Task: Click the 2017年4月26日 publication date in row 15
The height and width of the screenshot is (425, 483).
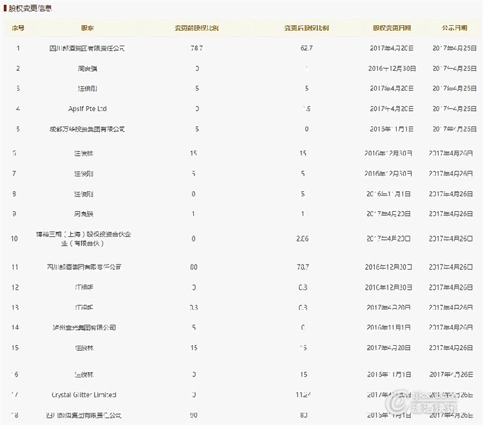Action: click(451, 348)
